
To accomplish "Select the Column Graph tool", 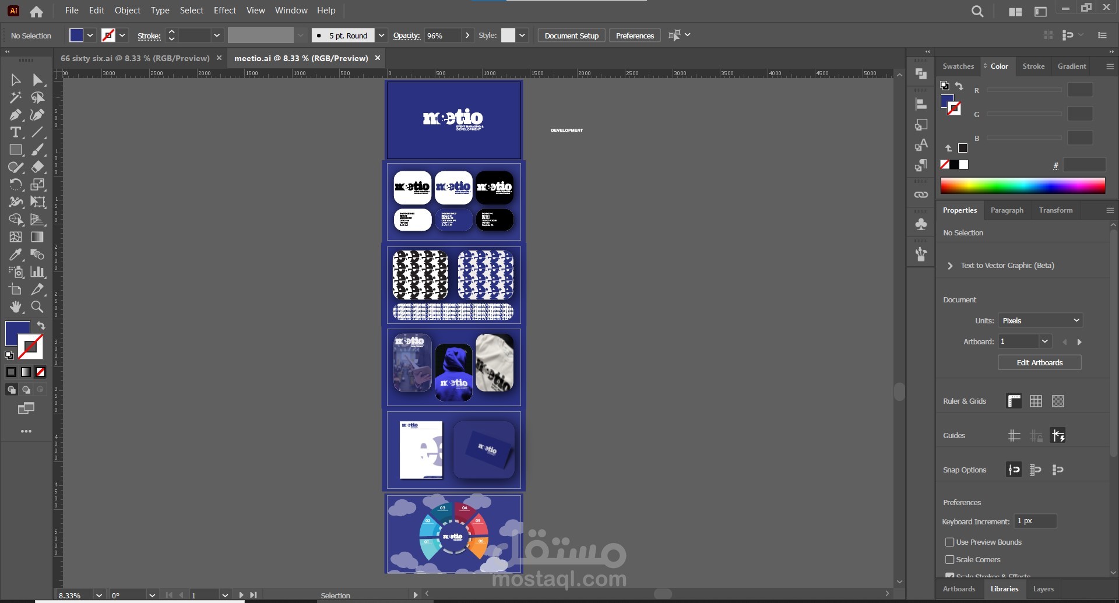I will (38, 272).
